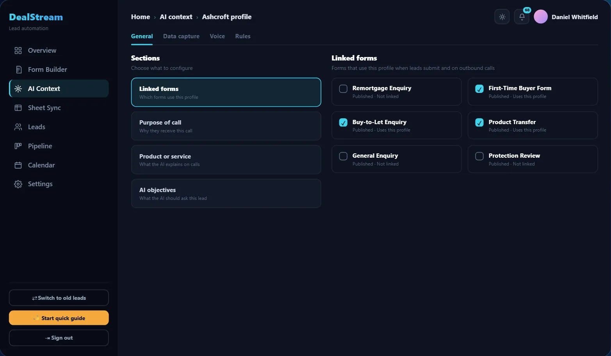This screenshot has width=611, height=356.
Task: Click the notification count badge 68
Action: click(527, 10)
